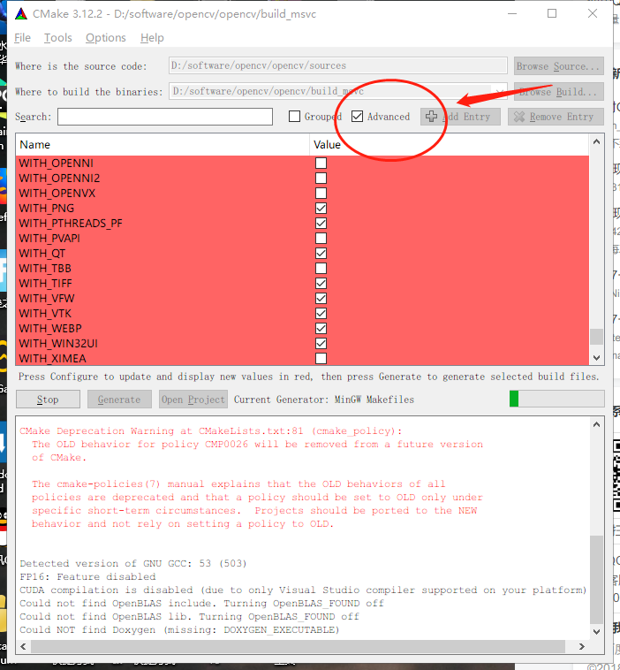
Task: Click the output log scroll up arrow
Action: [596, 424]
